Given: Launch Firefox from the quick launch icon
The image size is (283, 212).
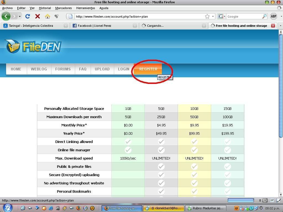Looking at the screenshot, I should 78,208.
